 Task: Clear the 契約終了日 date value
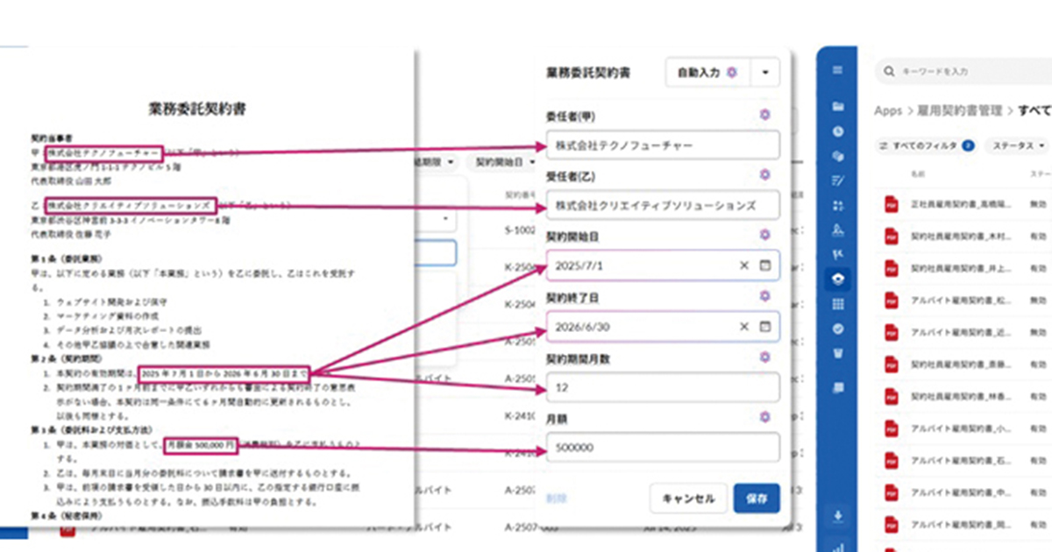click(743, 326)
